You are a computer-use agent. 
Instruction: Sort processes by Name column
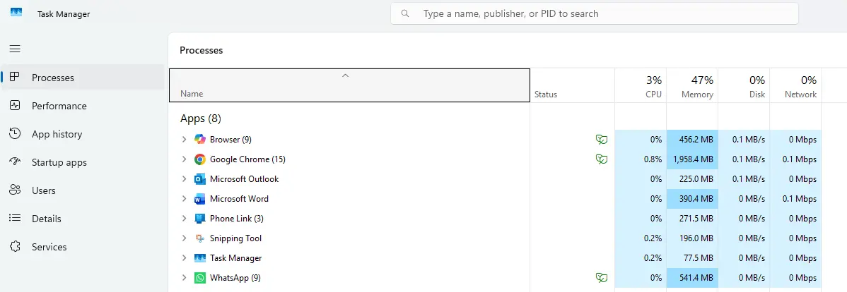[x=349, y=85]
